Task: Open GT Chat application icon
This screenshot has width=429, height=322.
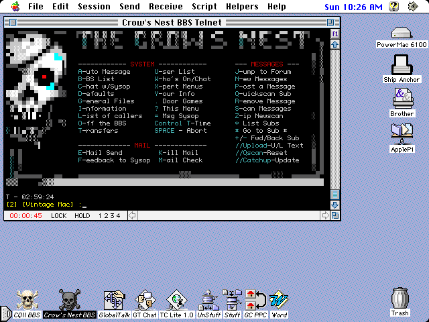Action: coord(145,299)
